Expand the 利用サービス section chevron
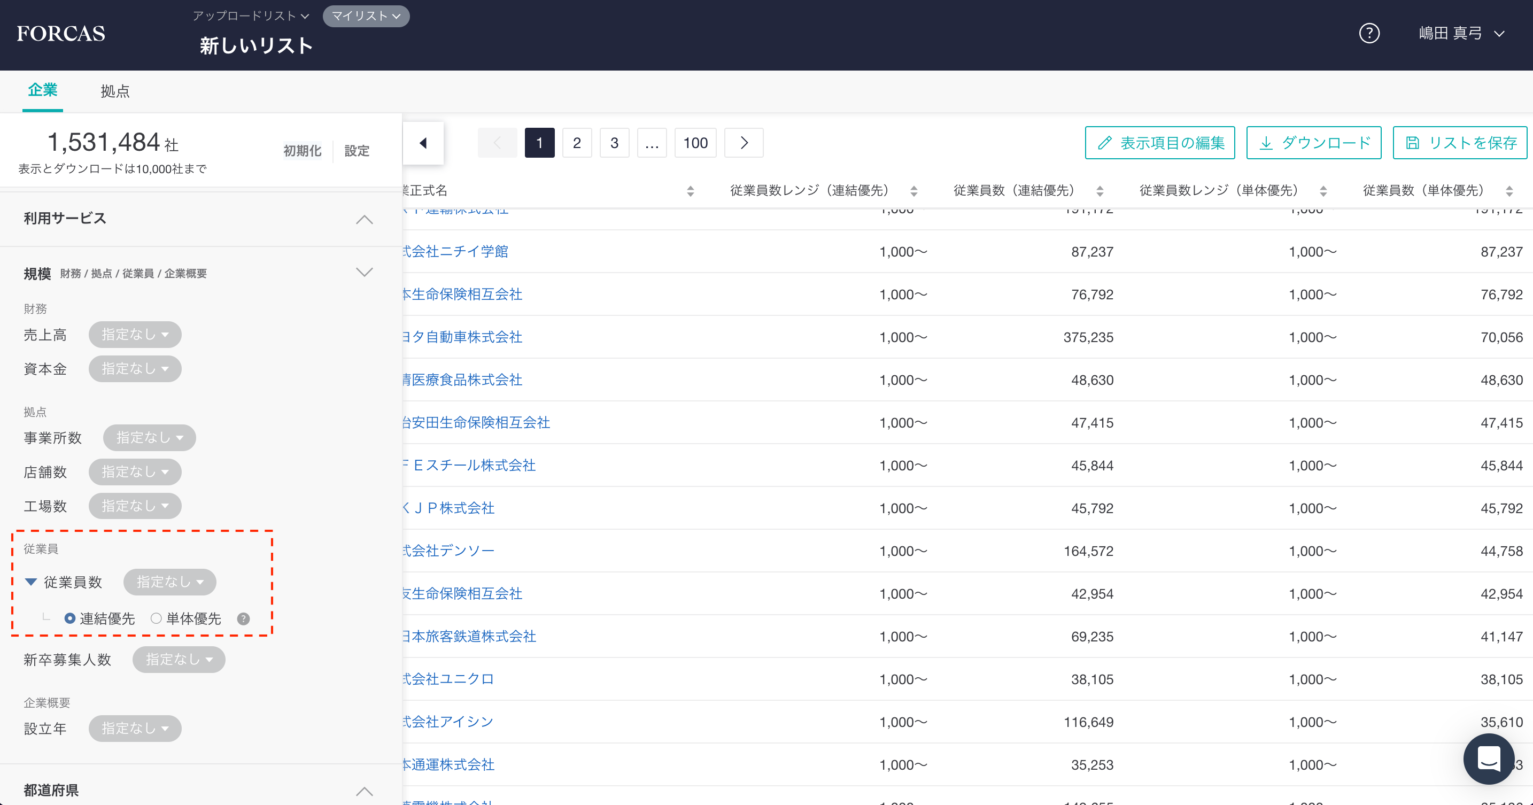 tap(364, 219)
